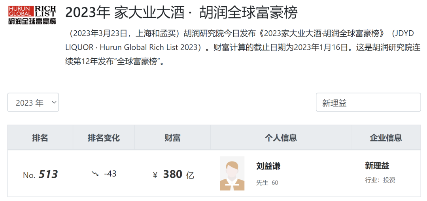This screenshot has width=427, height=201.
Task: Click the person avatar image
Action: pos(232,173)
